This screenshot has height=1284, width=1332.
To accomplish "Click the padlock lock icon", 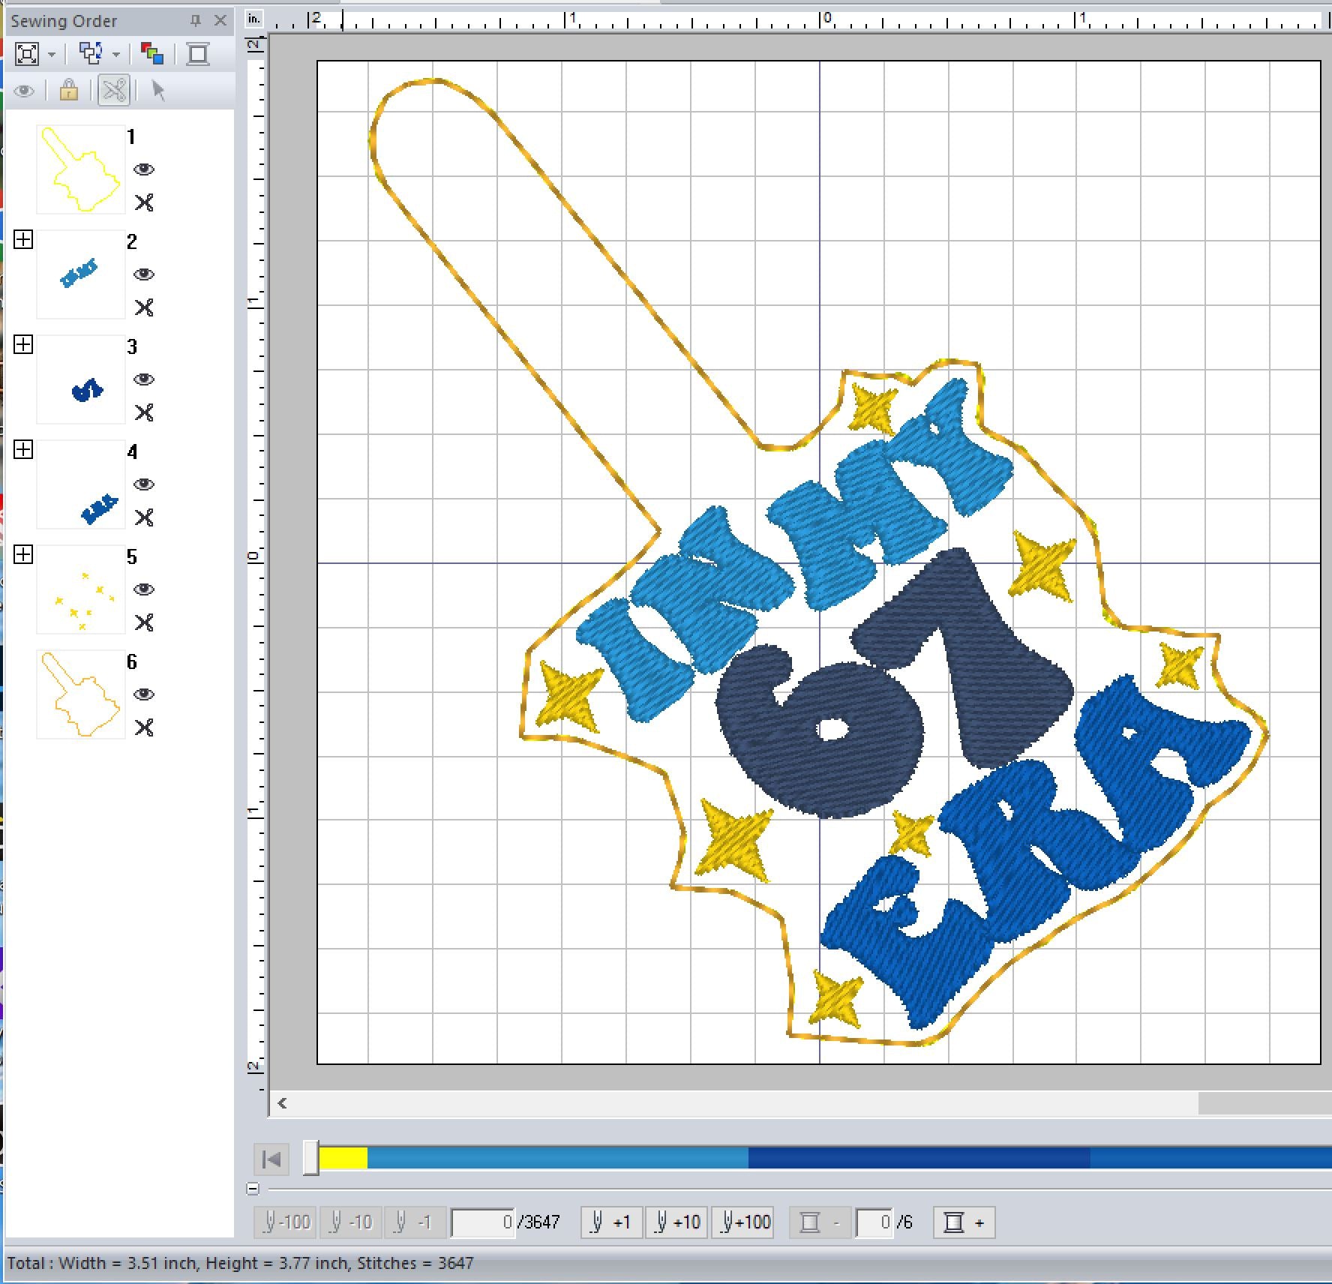I will pyautogui.click(x=68, y=91).
